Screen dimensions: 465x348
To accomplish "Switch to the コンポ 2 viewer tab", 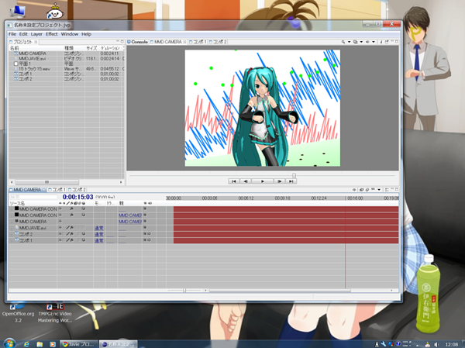I will [x=218, y=42].
